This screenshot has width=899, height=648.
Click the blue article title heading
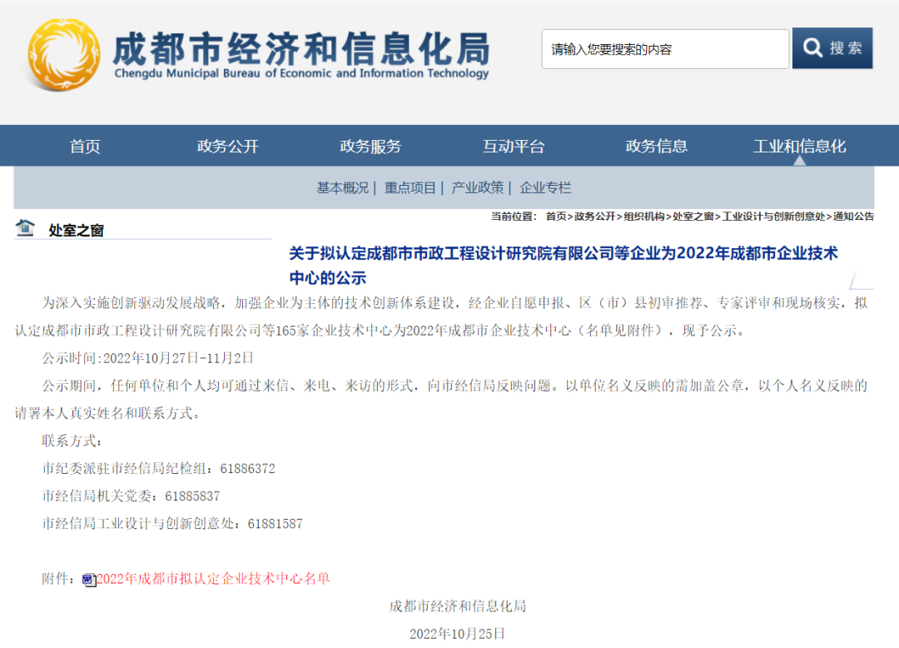563,265
